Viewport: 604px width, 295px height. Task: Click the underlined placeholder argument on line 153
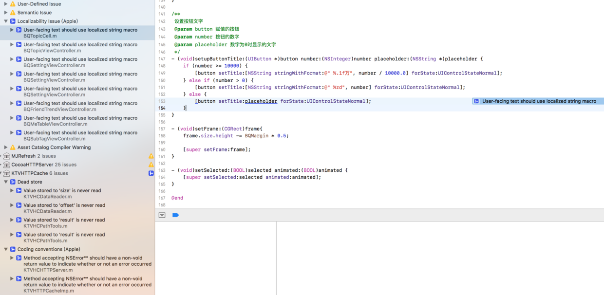261,101
